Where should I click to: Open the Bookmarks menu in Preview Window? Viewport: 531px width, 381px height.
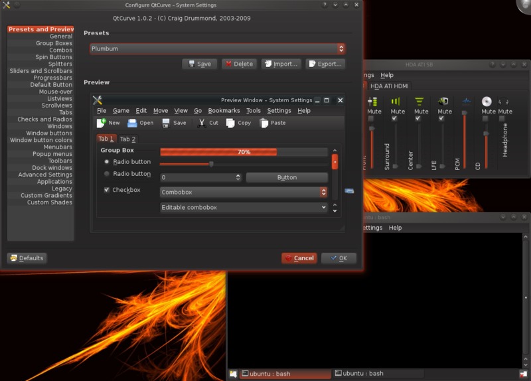coord(224,110)
